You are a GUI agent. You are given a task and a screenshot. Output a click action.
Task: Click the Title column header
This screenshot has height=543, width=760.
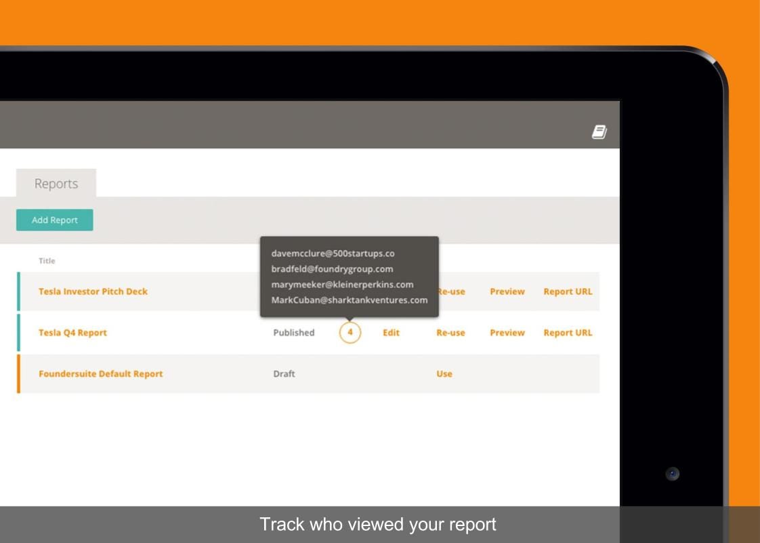pyautogui.click(x=47, y=260)
